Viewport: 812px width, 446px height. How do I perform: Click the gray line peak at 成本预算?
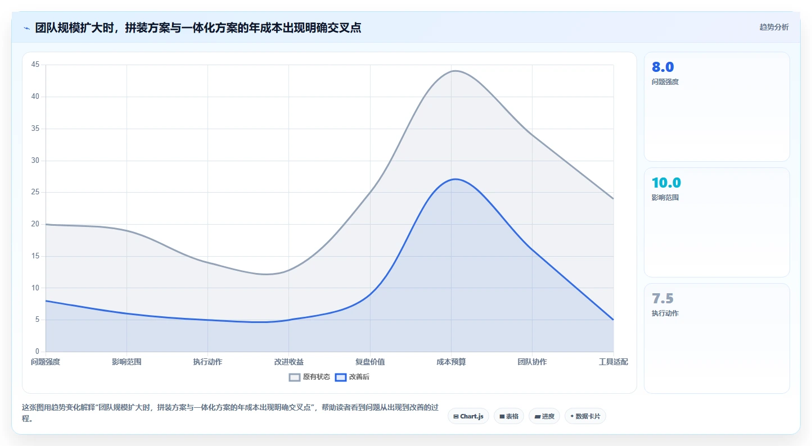click(453, 71)
